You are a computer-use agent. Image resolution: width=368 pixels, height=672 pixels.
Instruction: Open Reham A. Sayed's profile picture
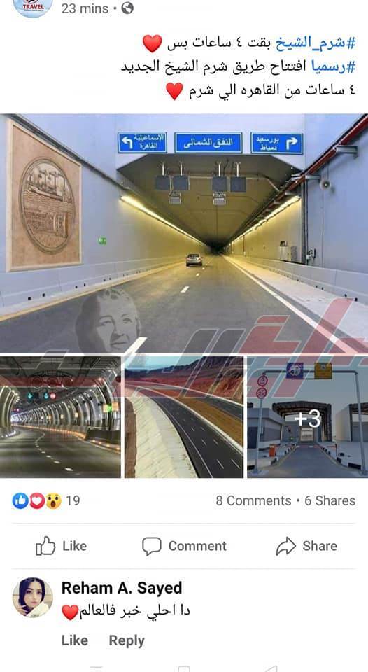33,597
